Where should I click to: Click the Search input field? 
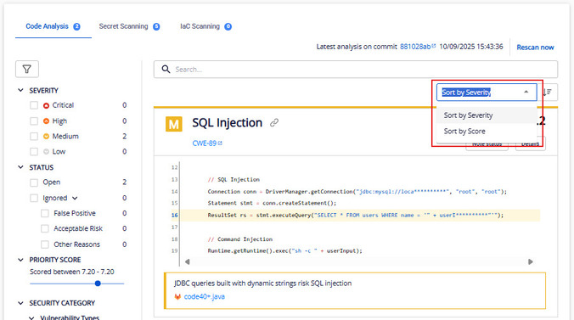pyautogui.click(x=356, y=70)
